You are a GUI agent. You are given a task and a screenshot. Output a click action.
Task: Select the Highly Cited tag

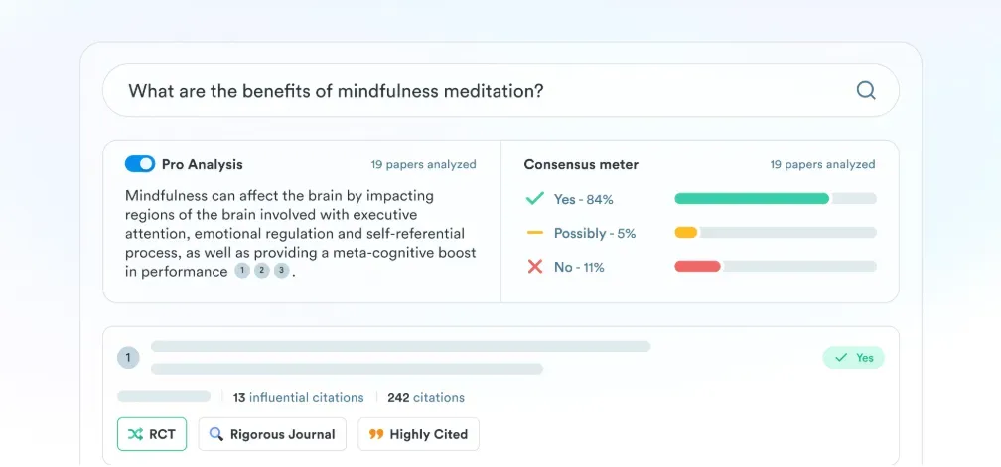click(x=419, y=434)
